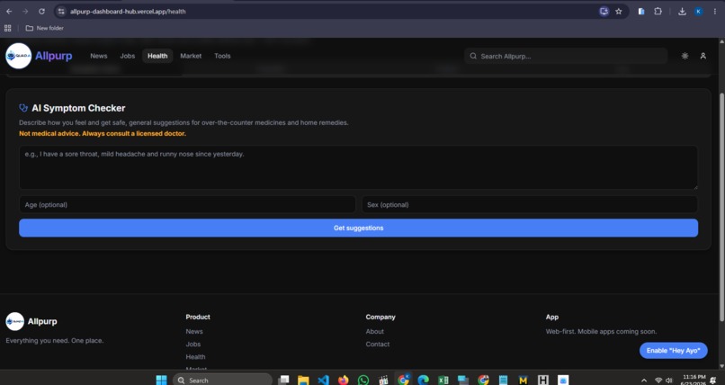725x385 pixels.
Task: Click the page vertical scrollbar
Action: (x=721, y=206)
